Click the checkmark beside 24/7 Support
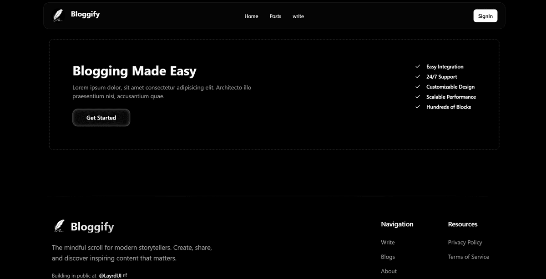The image size is (546, 279). pyautogui.click(x=418, y=76)
